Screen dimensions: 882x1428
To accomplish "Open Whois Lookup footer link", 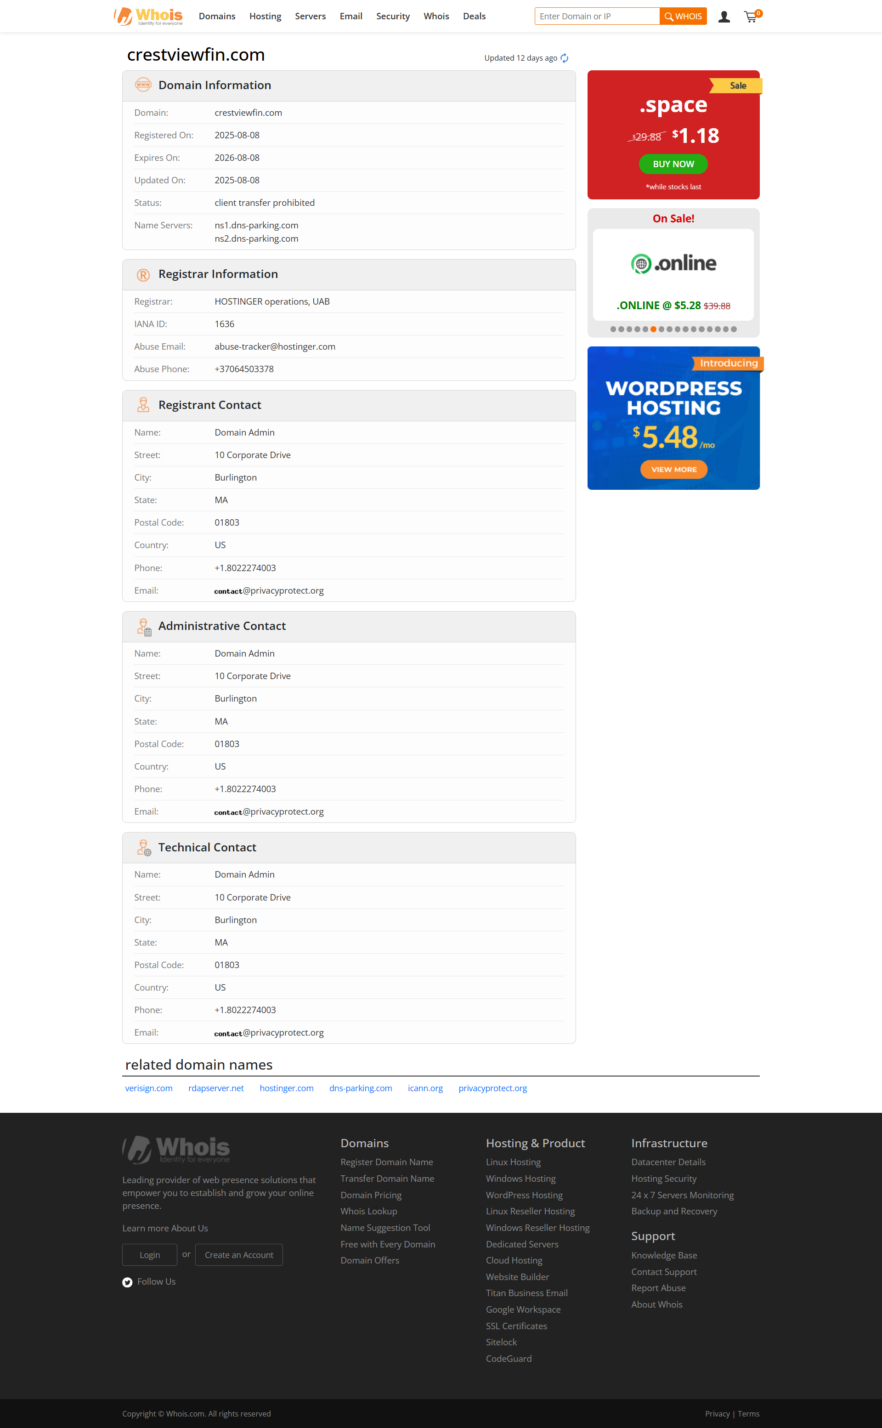I will (369, 1211).
